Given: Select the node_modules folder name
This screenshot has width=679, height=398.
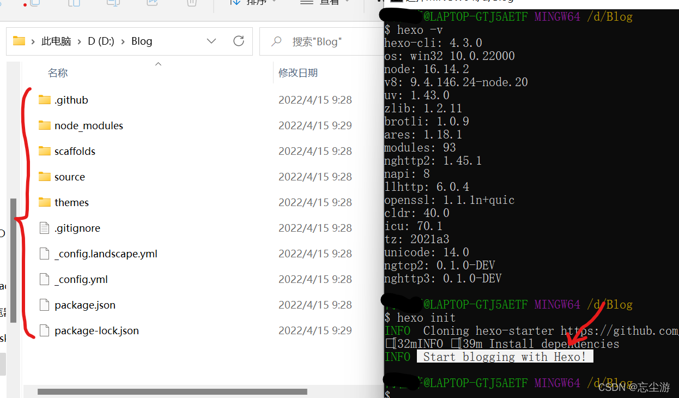Looking at the screenshot, I should coord(89,125).
